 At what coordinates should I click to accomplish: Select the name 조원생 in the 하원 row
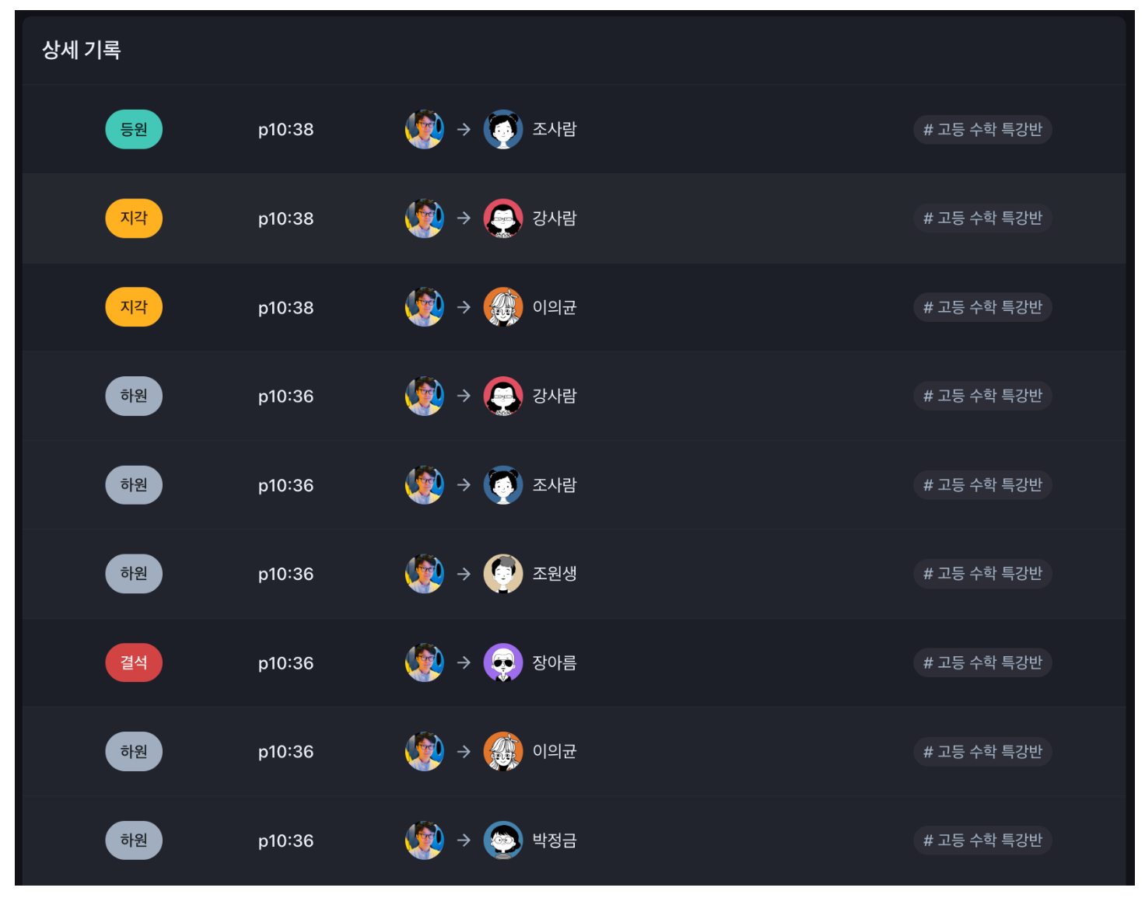555,574
